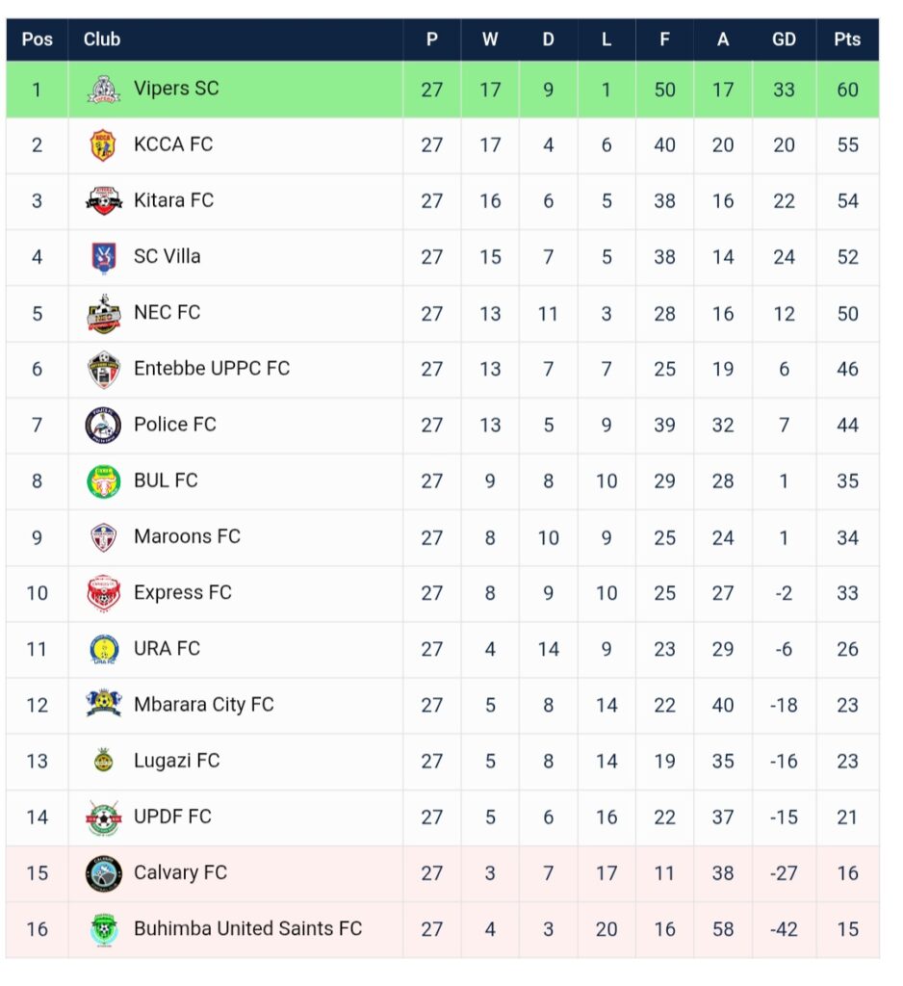The height and width of the screenshot is (986, 903).
Task: Click the Mbarara City FC logo
Action: 103,704
